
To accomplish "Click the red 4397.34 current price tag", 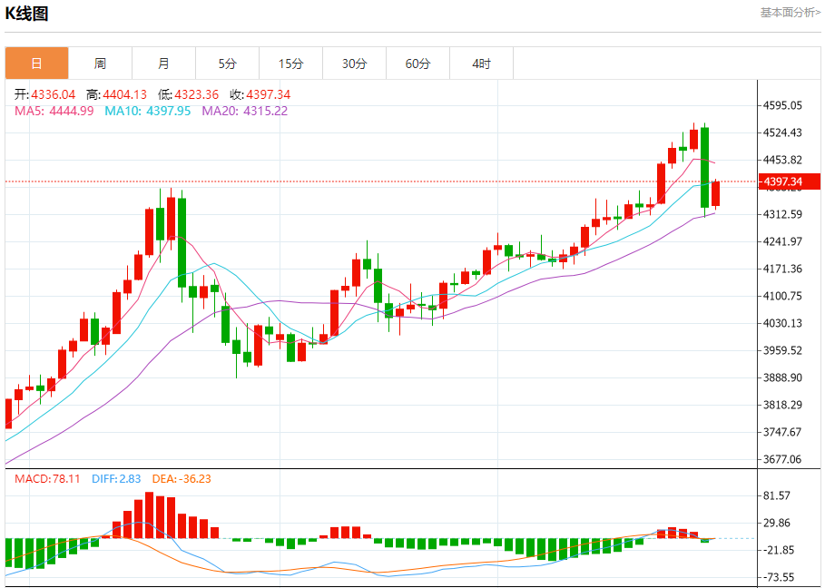I will pos(788,182).
